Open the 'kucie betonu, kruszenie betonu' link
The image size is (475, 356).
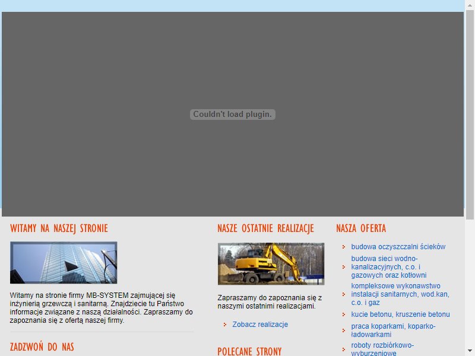coord(400,314)
